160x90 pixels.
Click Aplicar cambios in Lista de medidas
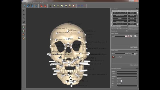134,47
